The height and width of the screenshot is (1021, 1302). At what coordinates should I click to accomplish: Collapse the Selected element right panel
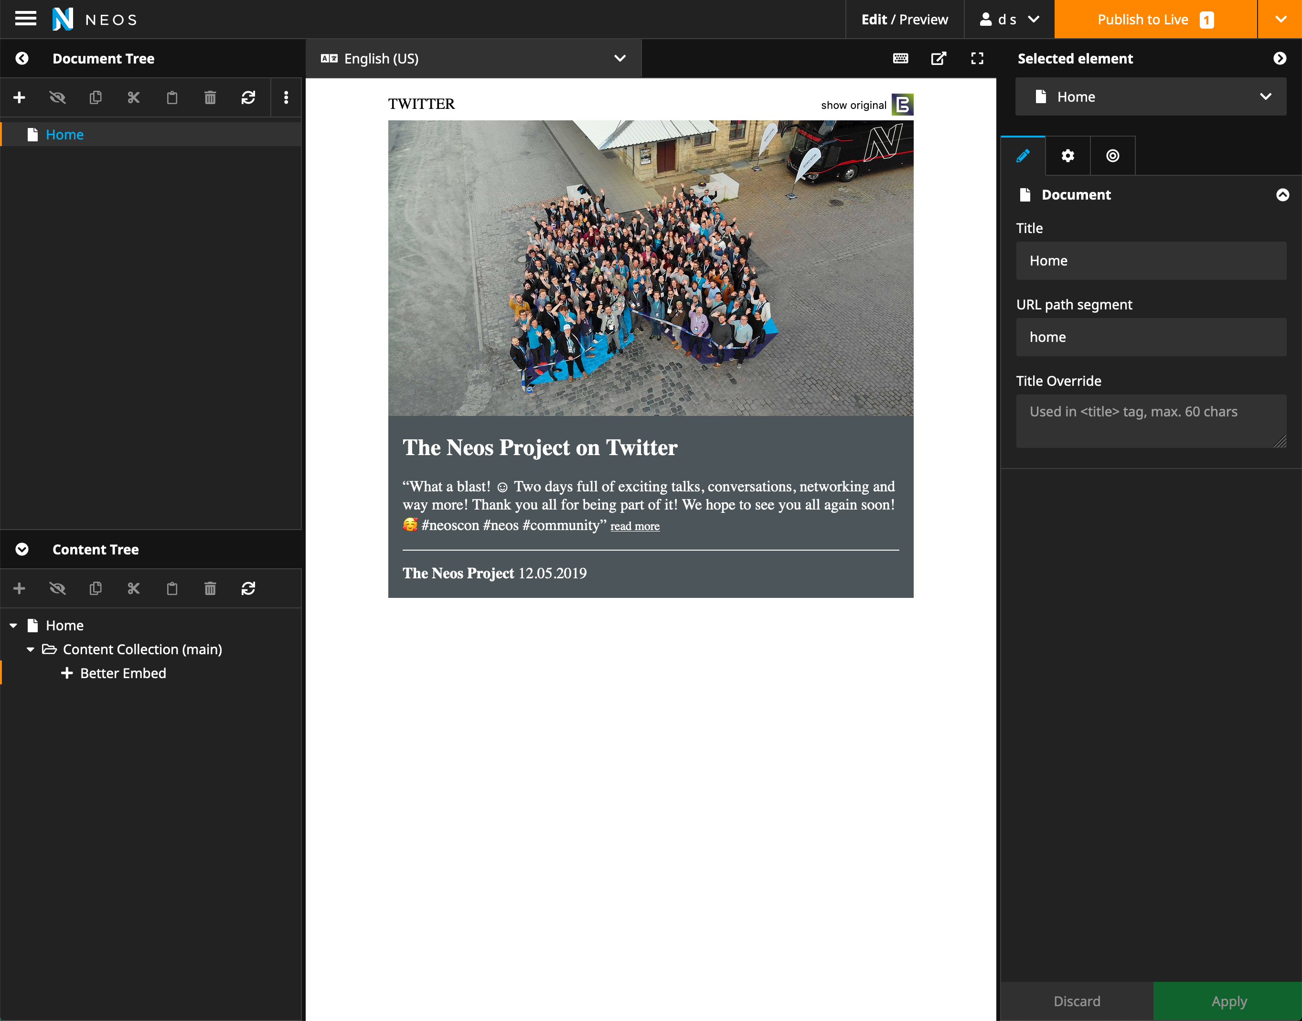(1279, 59)
